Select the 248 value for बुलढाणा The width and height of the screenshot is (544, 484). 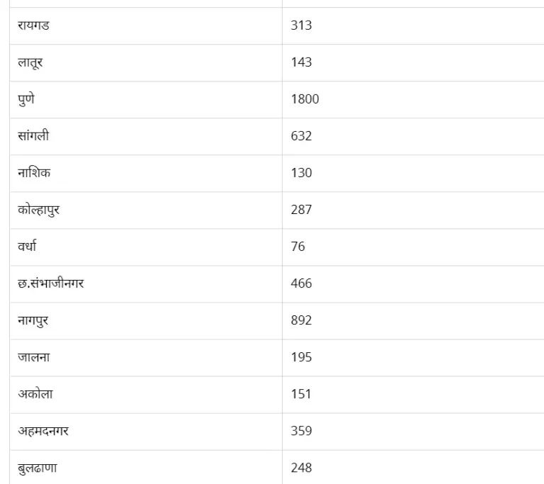coord(301,468)
